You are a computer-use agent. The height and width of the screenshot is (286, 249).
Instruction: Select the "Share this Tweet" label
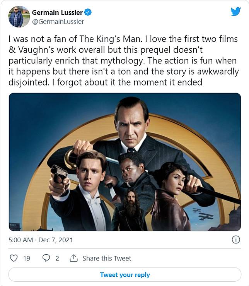107,258
